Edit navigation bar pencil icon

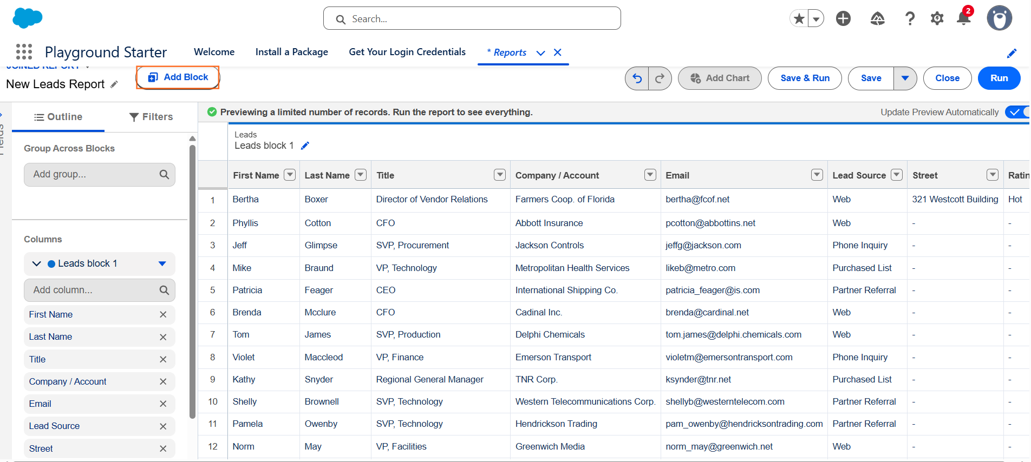[x=1012, y=53]
